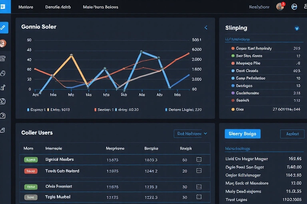Toggle the red Seeker legend marker under chart
Image resolution: width=307 pixels, height=204 pixels.
pos(95,109)
